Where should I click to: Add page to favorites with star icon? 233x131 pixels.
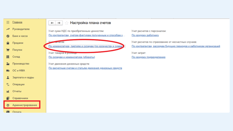(x=67, y=23)
